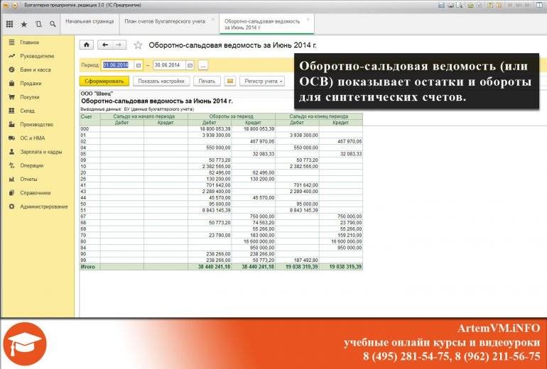Click the printer icon in title bar
This screenshot has width=547, height=369.
click(450, 5)
